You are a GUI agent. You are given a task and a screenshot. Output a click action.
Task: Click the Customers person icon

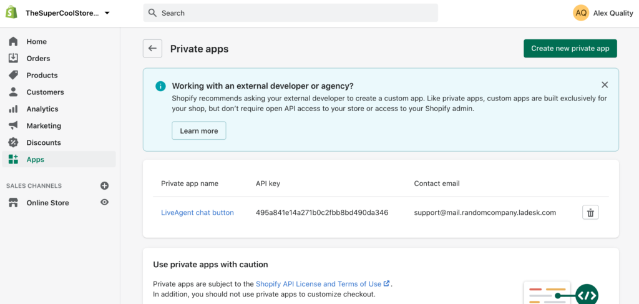(13, 92)
